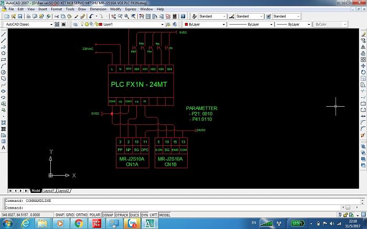Click the Help question mark icon

click(x=183, y=16)
